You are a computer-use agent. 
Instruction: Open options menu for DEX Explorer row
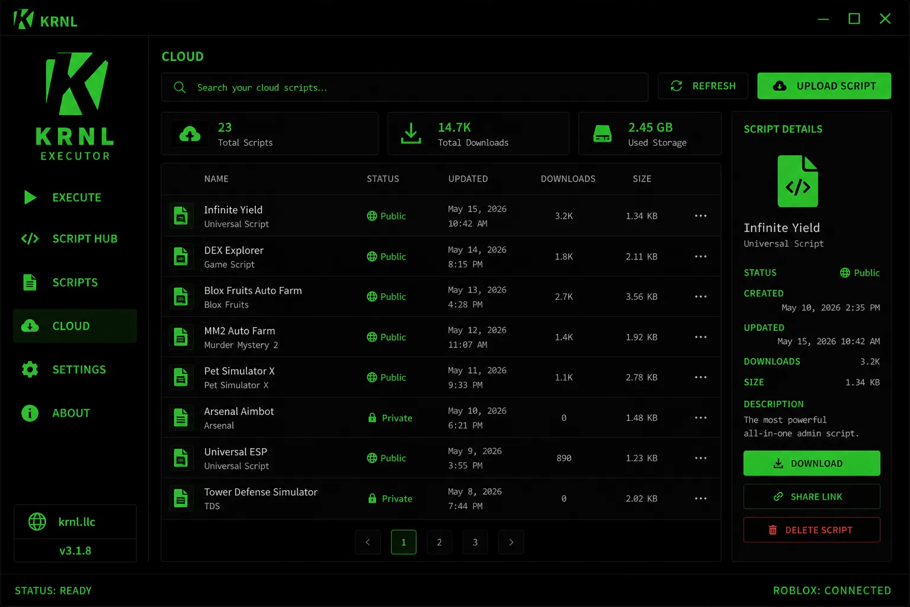tap(701, 257)
